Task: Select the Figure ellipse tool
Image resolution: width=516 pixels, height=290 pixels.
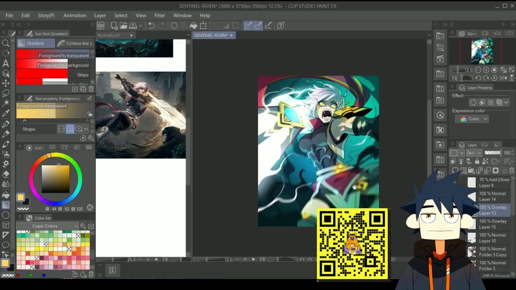Action: point(6,215)
